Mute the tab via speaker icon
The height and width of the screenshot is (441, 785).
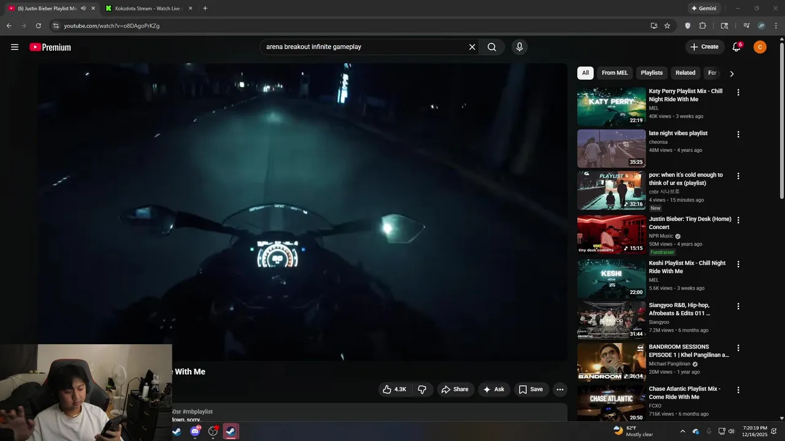(83, 9)
